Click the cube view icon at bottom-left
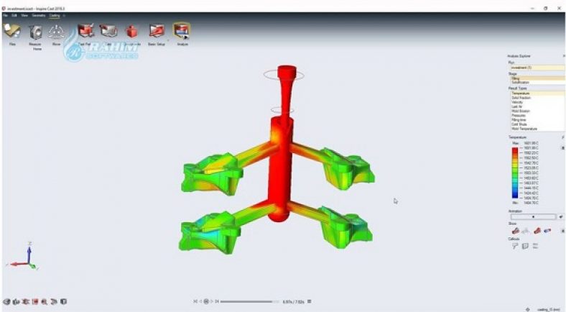 63,301
